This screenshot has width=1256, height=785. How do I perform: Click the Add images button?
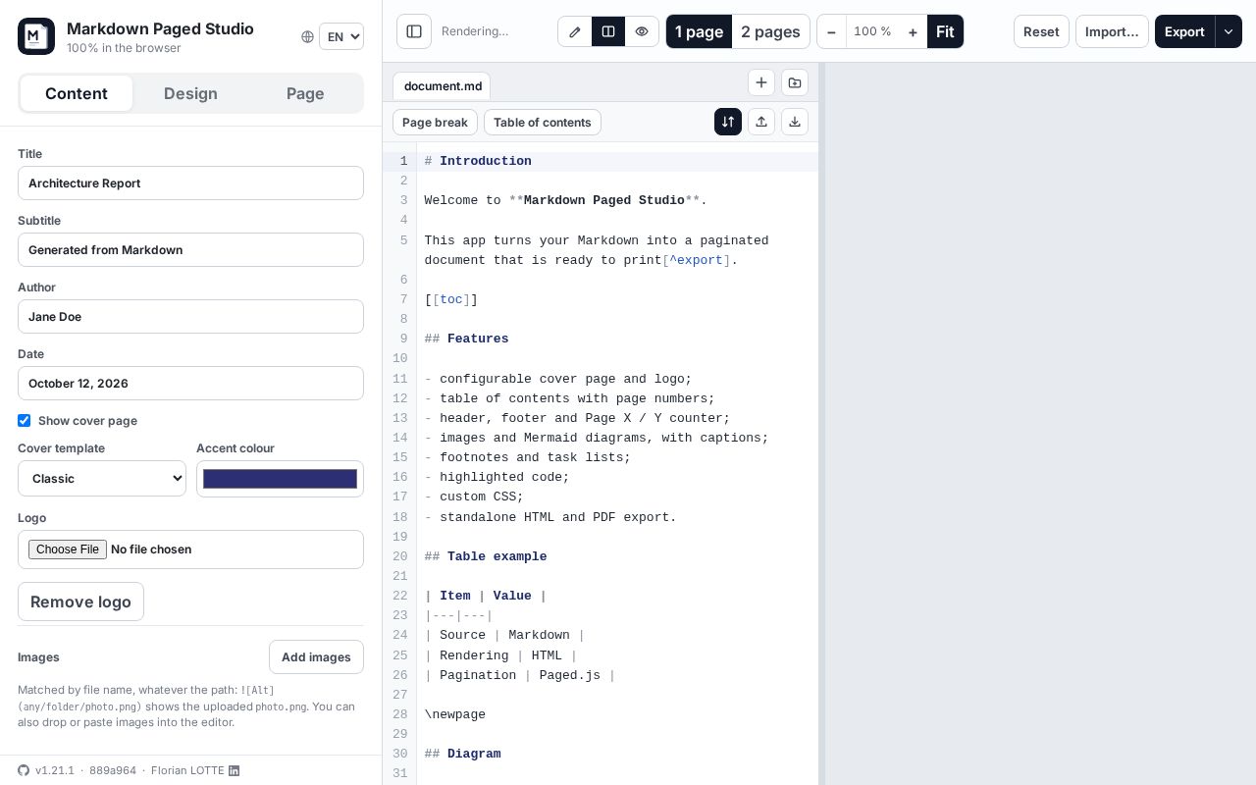coord(316,657)
